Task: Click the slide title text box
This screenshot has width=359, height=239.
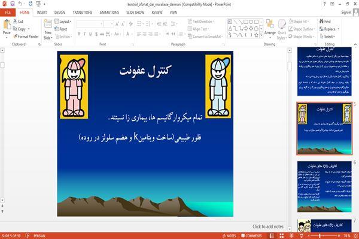Action: pyautogui.click(x=145, y=71)
